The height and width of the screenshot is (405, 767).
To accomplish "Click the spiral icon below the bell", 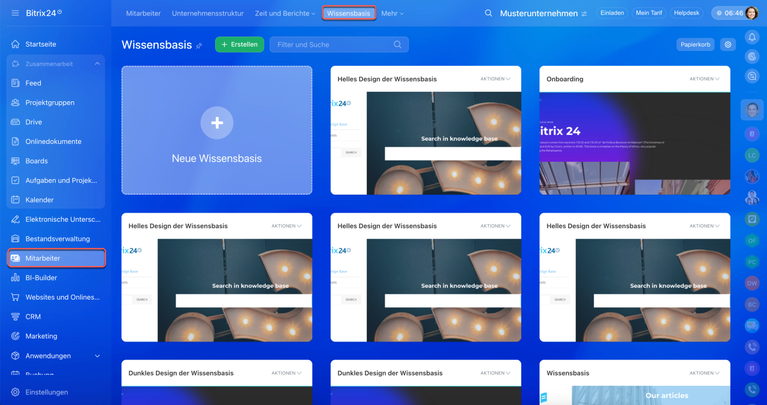I will click(751, 56).
